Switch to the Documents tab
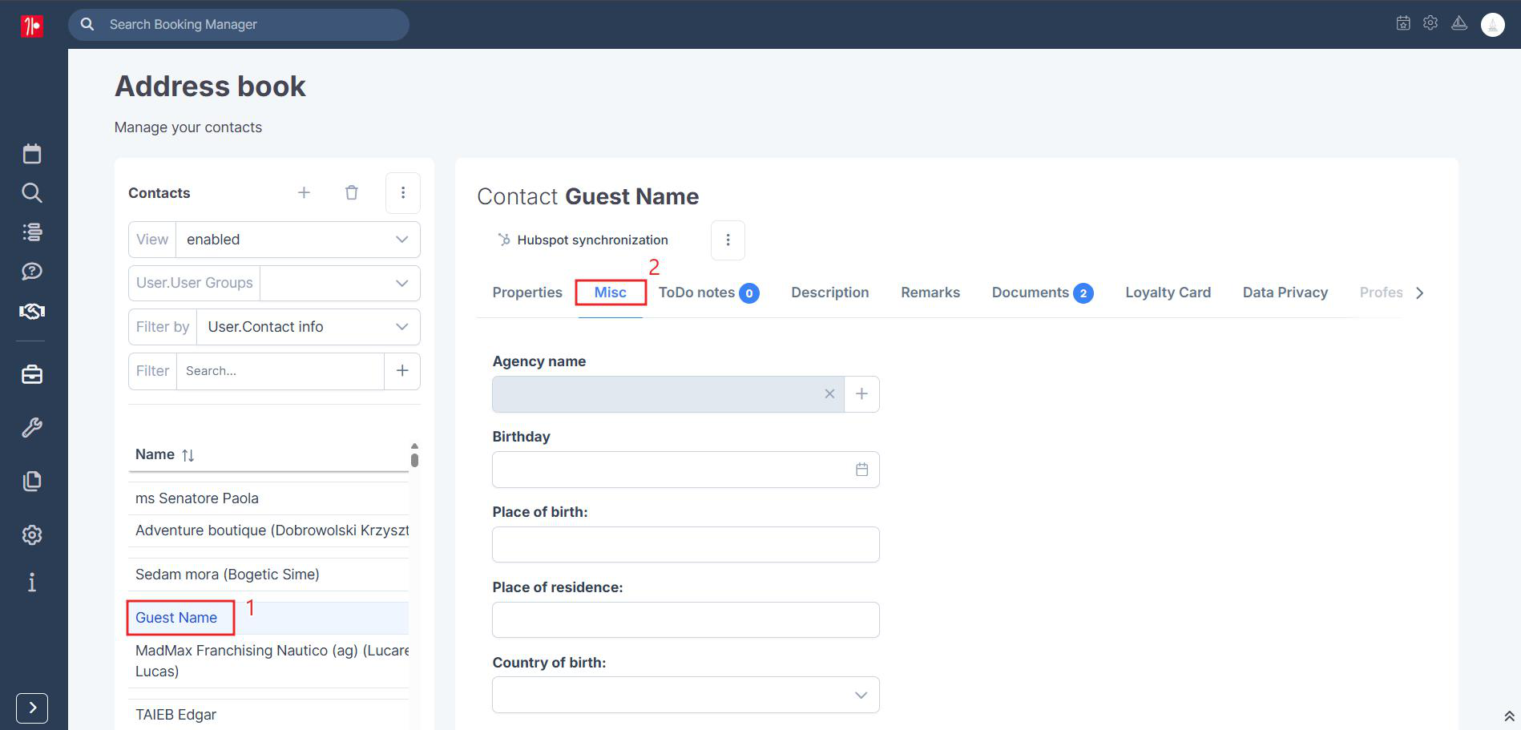 click(1042, 292)
